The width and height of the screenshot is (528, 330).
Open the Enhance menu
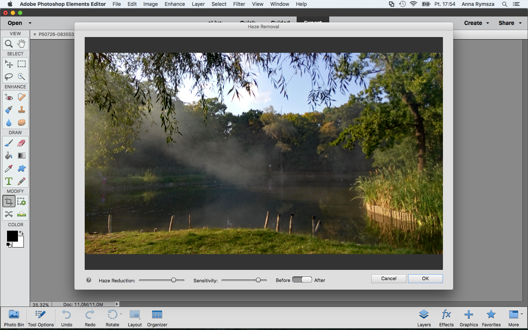(x=175, y=4)
